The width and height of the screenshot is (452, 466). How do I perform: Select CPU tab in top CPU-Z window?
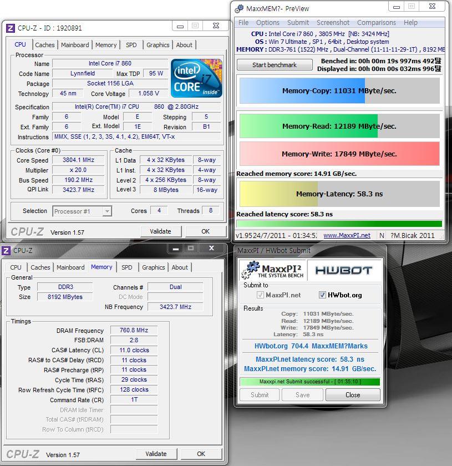(20, 44)
